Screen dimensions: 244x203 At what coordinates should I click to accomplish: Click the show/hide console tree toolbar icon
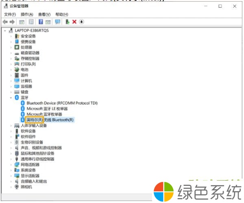[22, 22]
